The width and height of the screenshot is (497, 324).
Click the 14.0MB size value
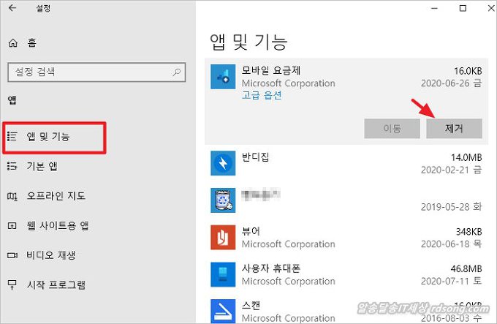466,157
